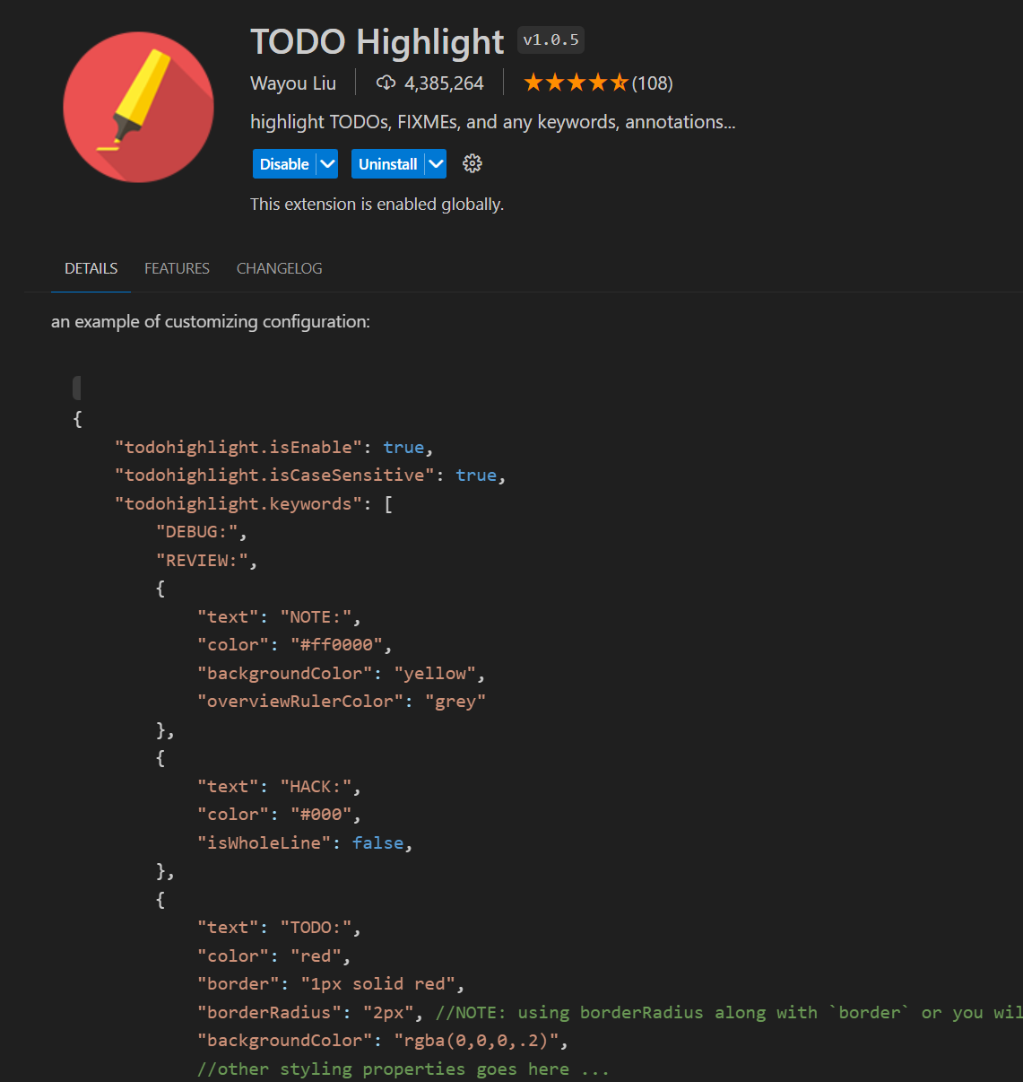
Task: Click the half-filled fifth rating star
Action: pos(620,83)
